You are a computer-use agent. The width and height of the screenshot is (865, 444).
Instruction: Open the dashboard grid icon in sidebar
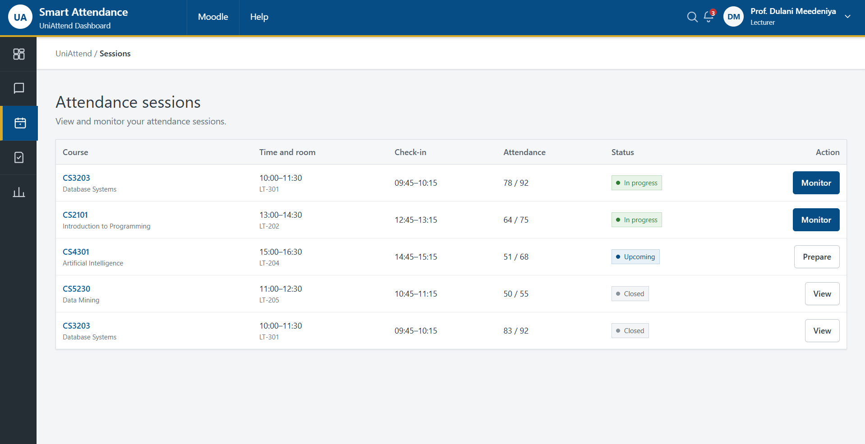tap(18, 54)
